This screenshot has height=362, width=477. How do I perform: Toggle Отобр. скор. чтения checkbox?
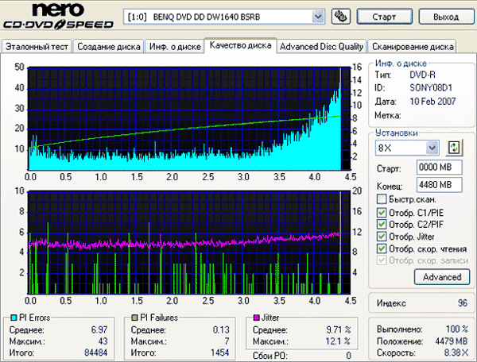click(382, 248)
